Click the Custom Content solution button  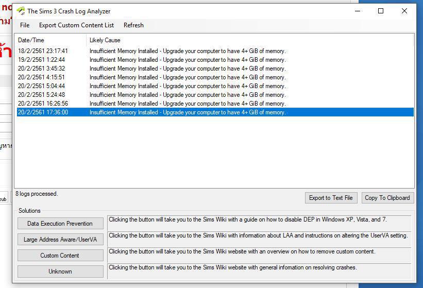60,255
